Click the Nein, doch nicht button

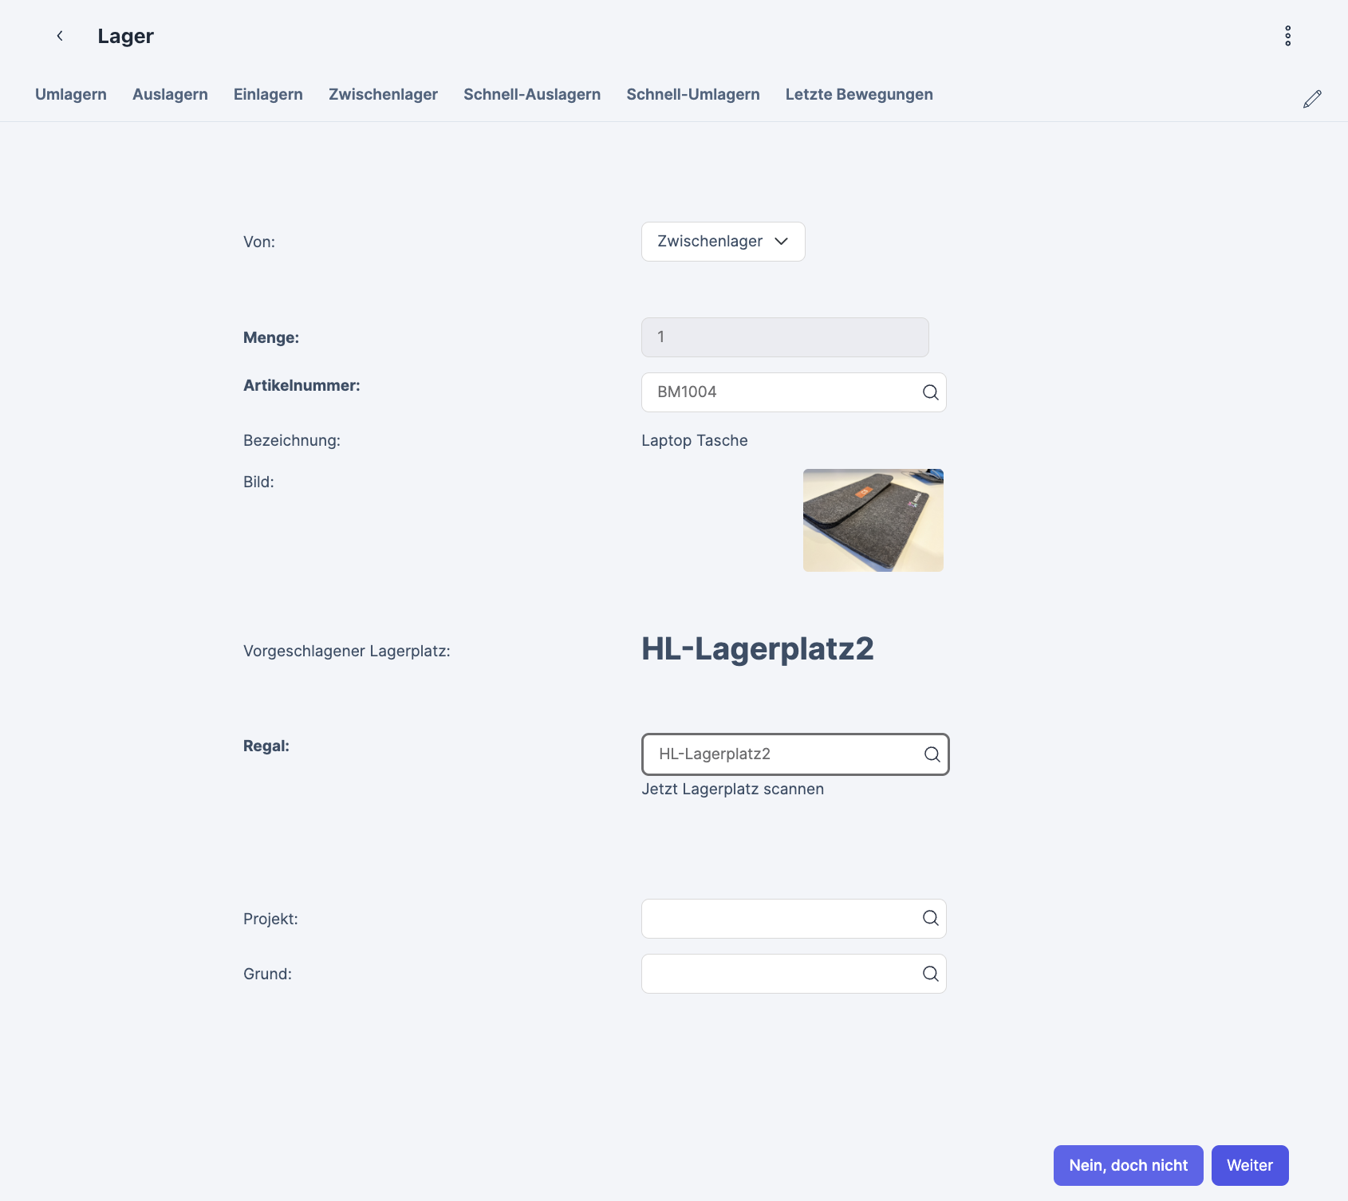tap(1128, 1165)
